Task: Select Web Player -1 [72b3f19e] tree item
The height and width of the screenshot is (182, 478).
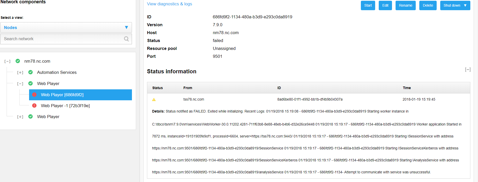Action: click(65, 106)
